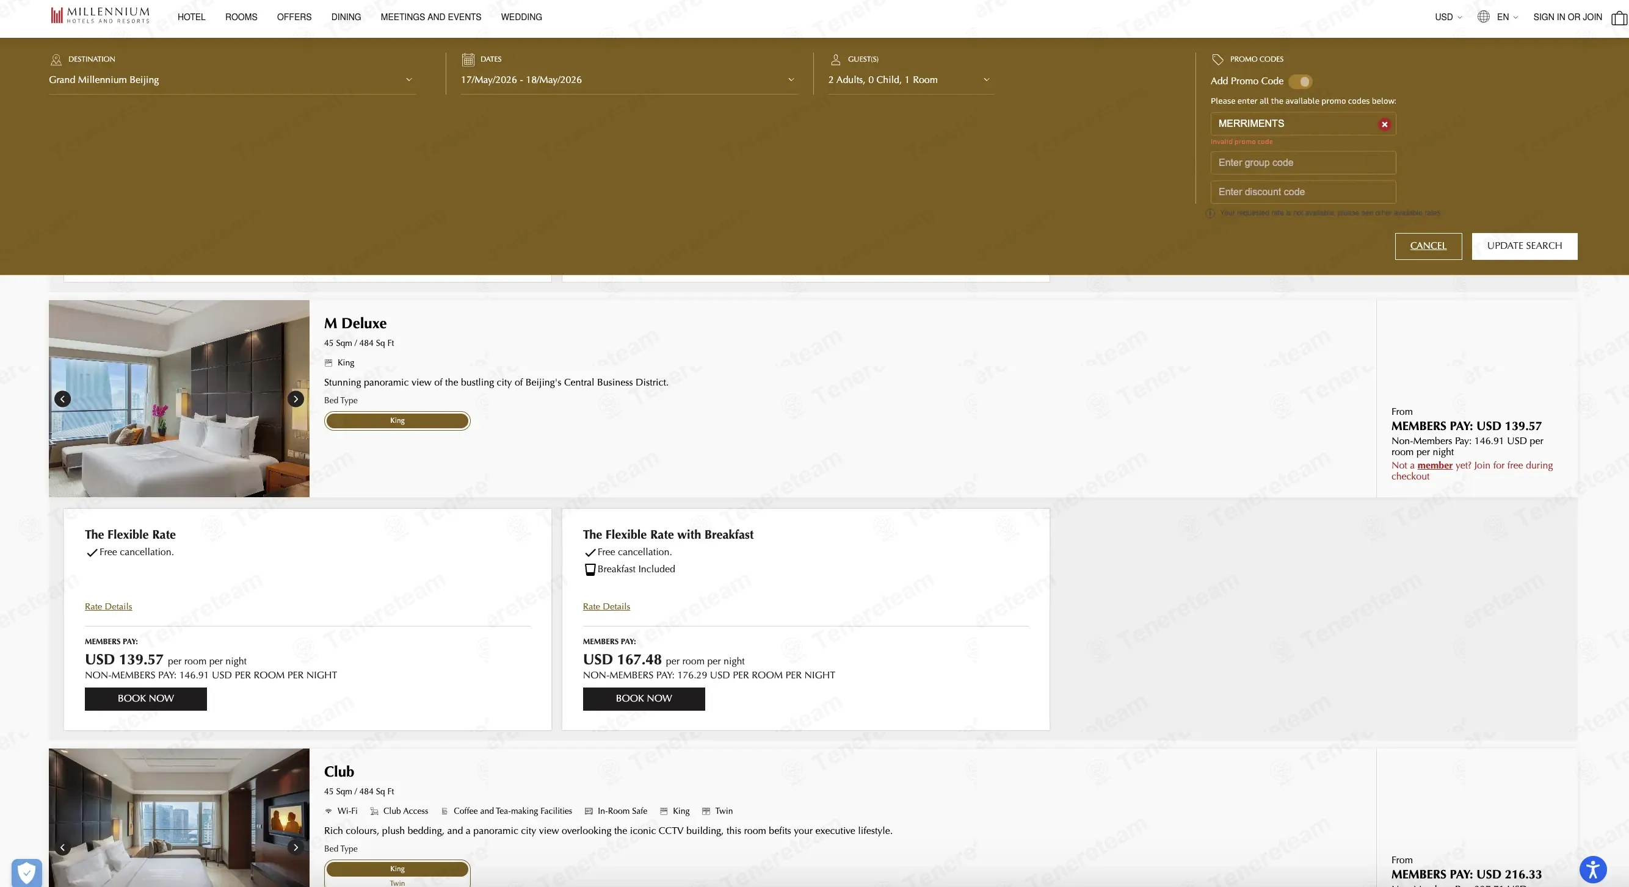
Task: Open Rate Details for Flexible Rate with Breakfast
Action: [x=606, y=606]
